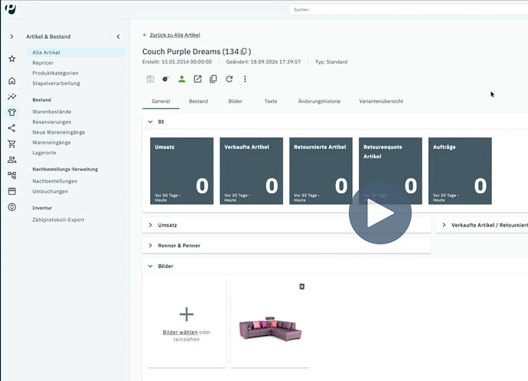528x381 pixels.
Task: Collapse the BI section
Action: (x=150, y=122)
